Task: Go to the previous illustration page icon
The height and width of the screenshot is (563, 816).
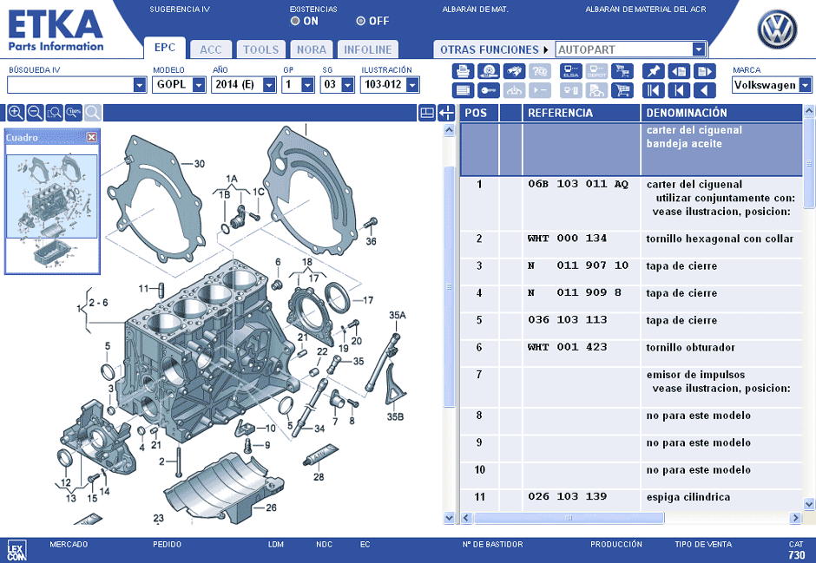Action: 679,70
